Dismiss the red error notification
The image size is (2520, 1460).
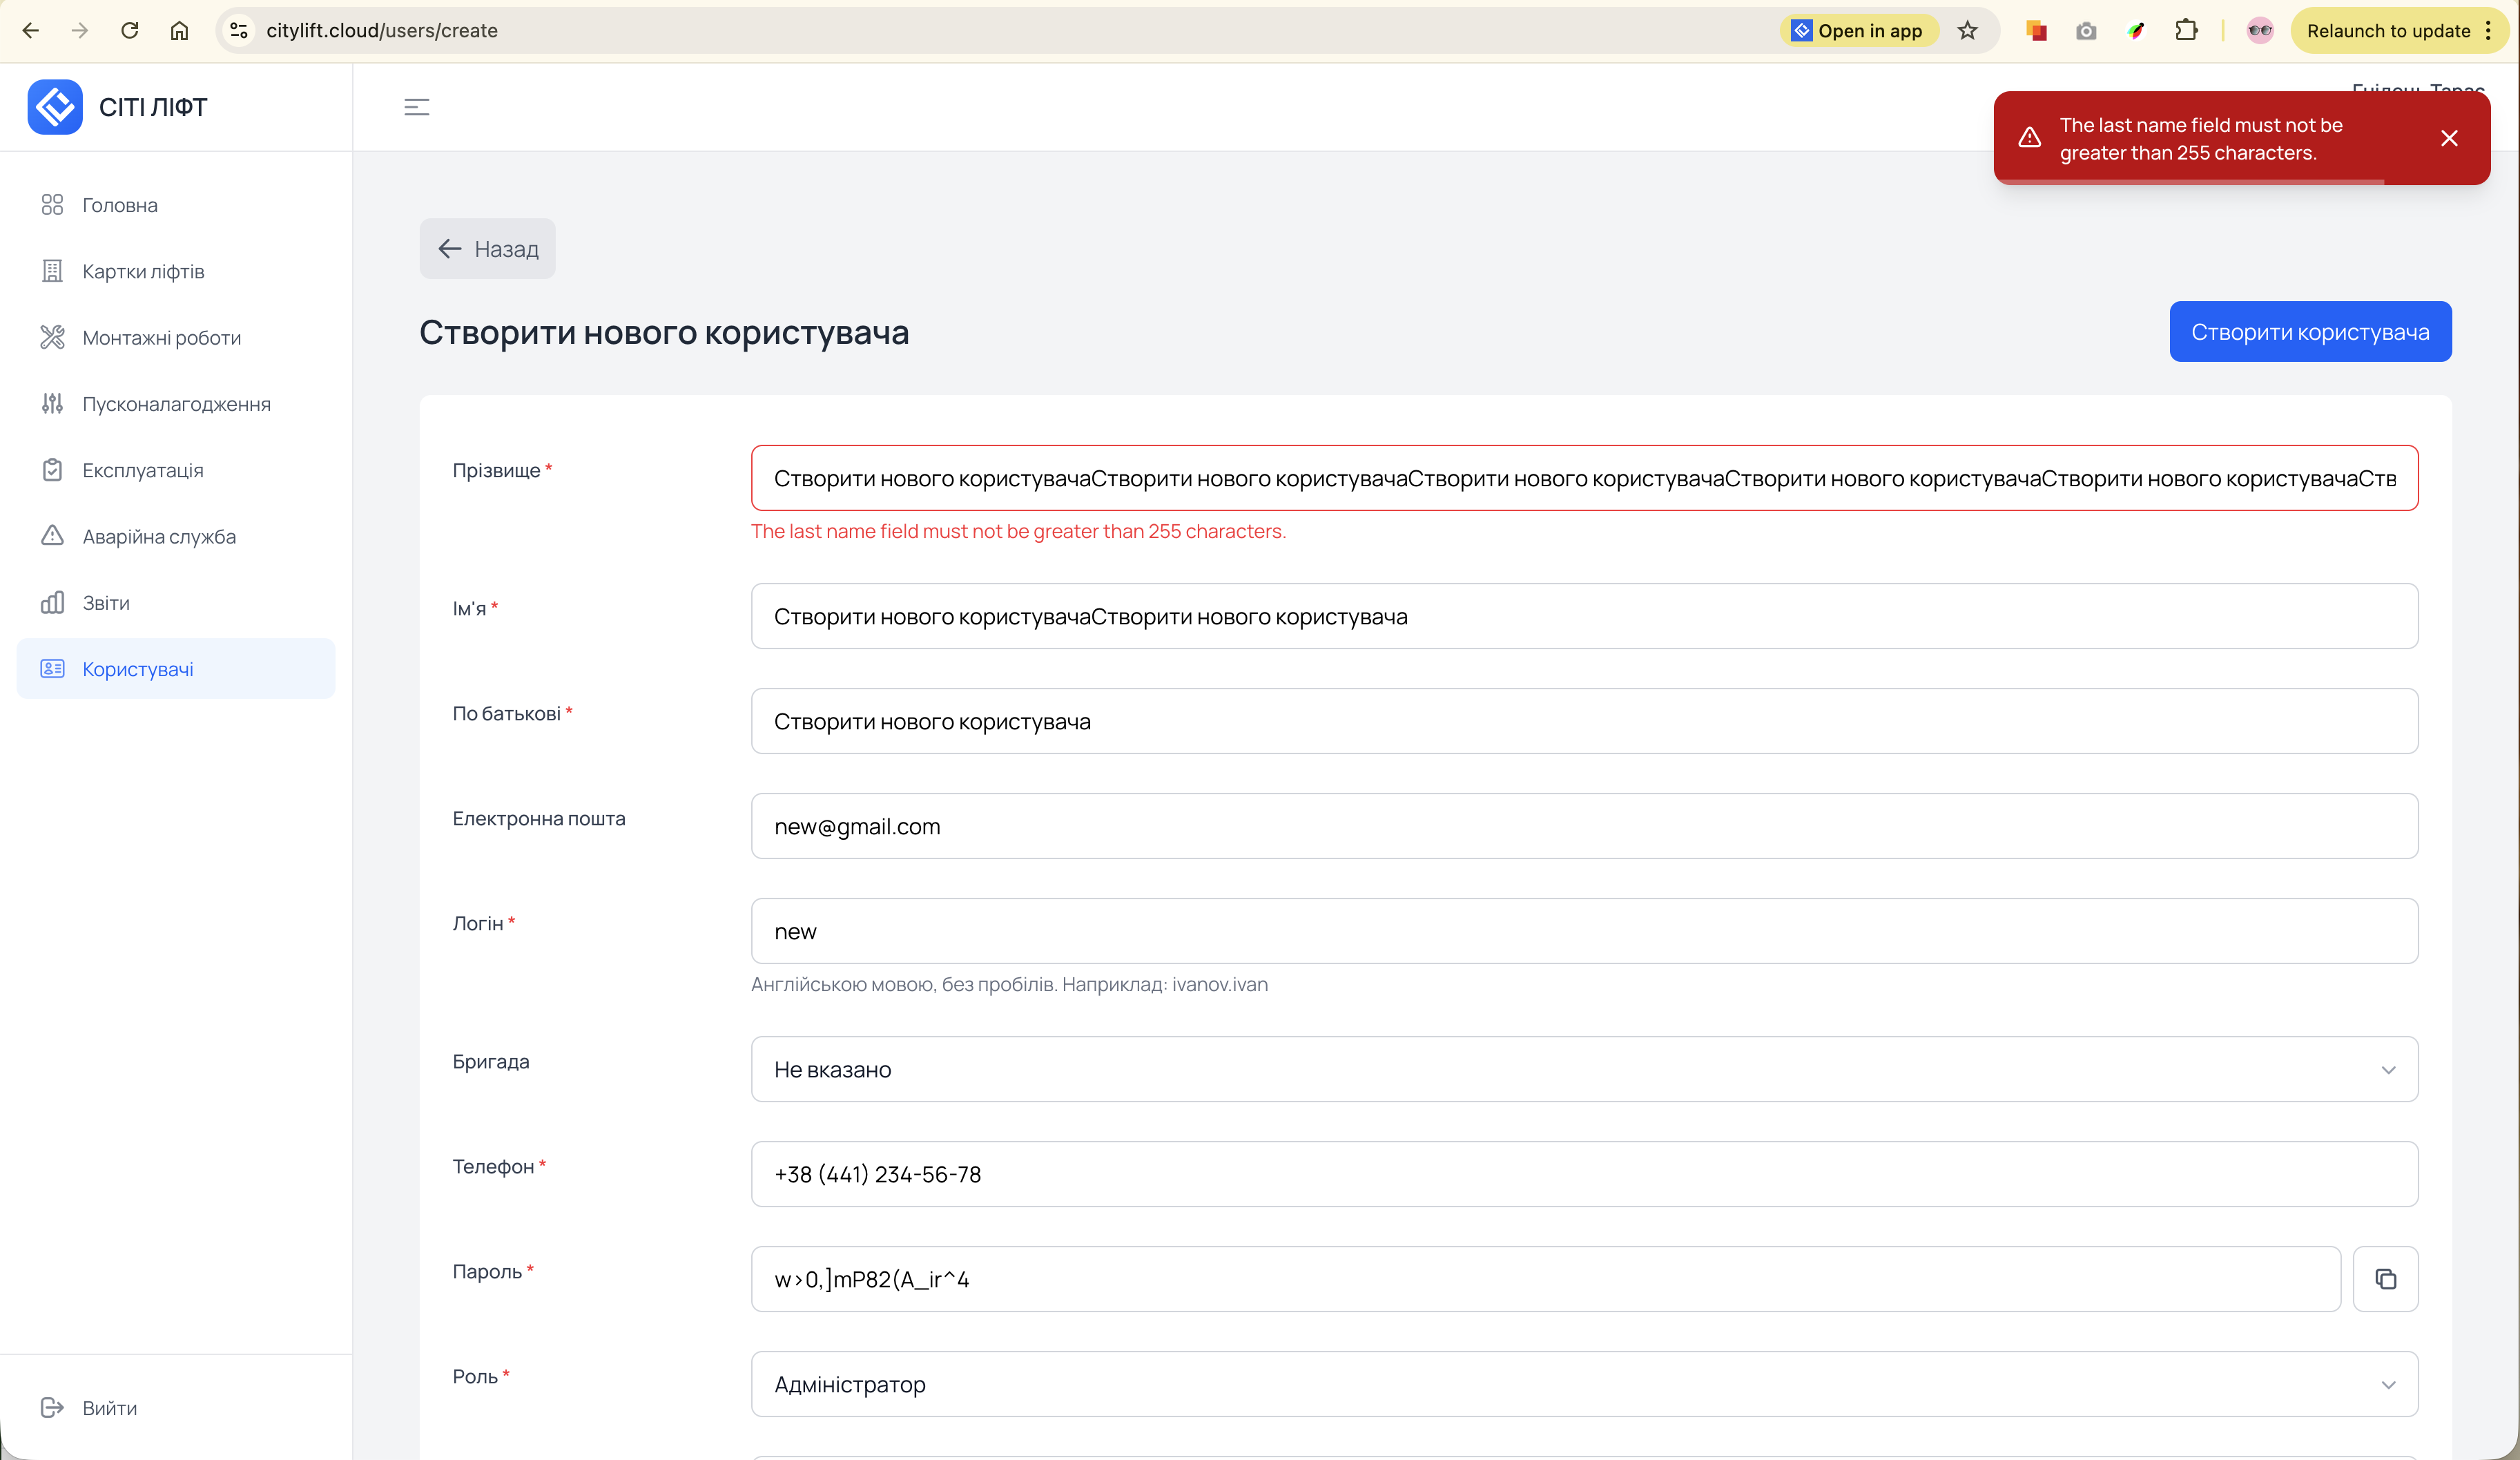pos(2449,138)
